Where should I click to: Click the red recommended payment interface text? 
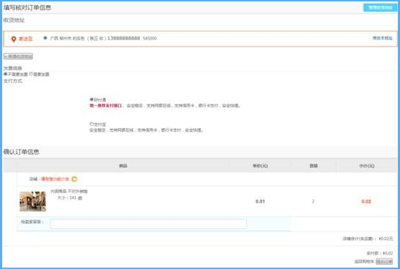106,105
